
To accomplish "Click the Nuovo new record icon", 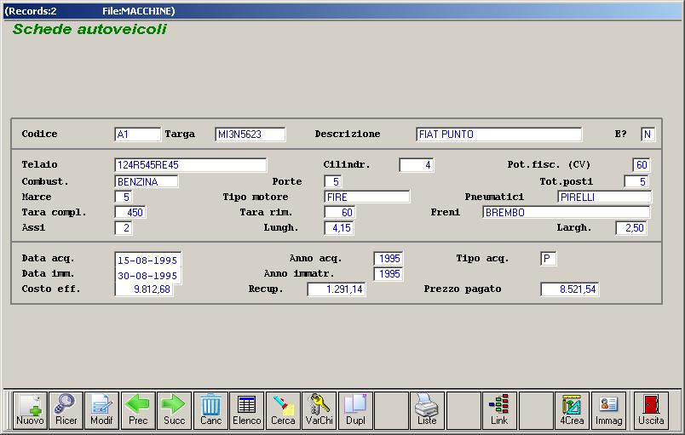I will tap(30, 410).
